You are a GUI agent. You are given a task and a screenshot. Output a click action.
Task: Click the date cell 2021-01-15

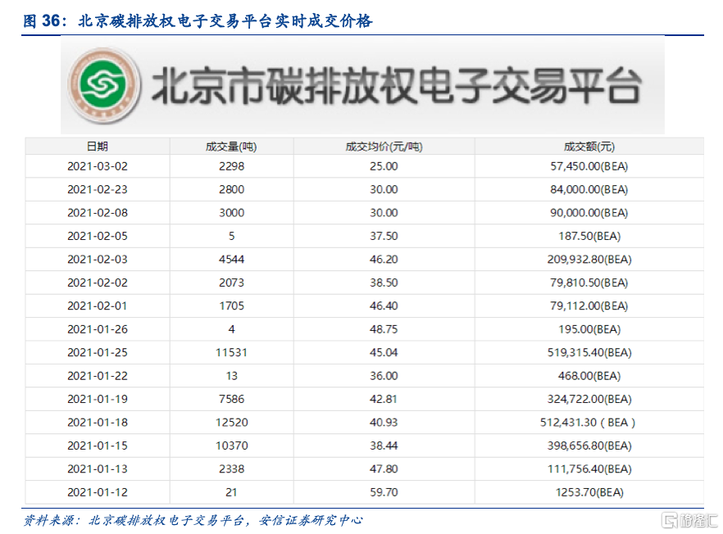coord(98,446)
